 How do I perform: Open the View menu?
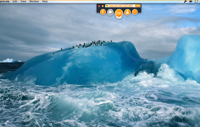click(23, 2)
